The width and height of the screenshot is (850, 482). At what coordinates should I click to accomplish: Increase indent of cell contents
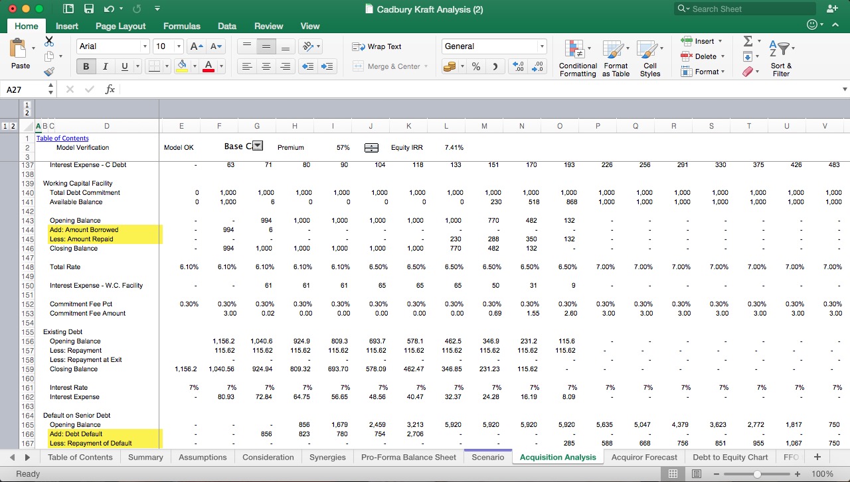tap(327, 66)
